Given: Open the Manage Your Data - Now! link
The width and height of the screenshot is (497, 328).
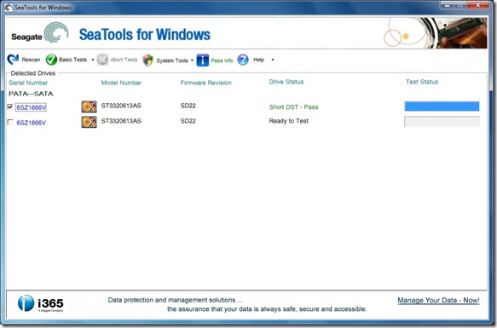Looking at the screenshot, I should tap(438, 300).
